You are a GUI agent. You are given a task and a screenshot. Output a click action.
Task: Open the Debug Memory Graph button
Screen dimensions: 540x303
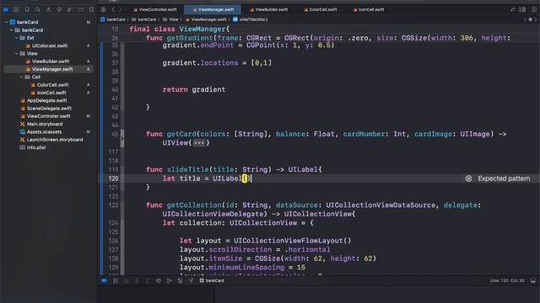169,280
